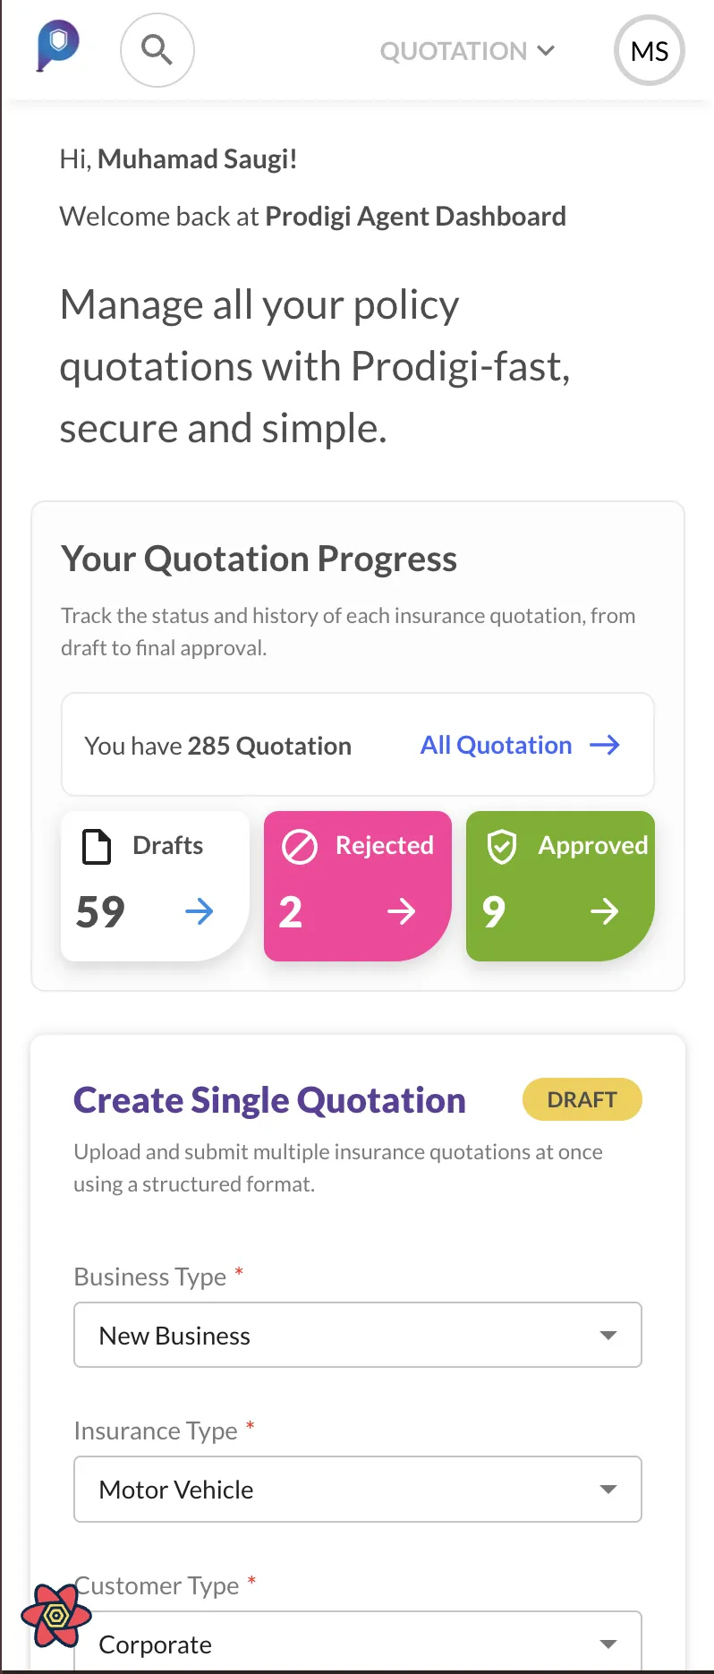Screen dimensions: 714x1674
Task: Click the Rejected prohibited-circle icon
Action: [300, 846]
